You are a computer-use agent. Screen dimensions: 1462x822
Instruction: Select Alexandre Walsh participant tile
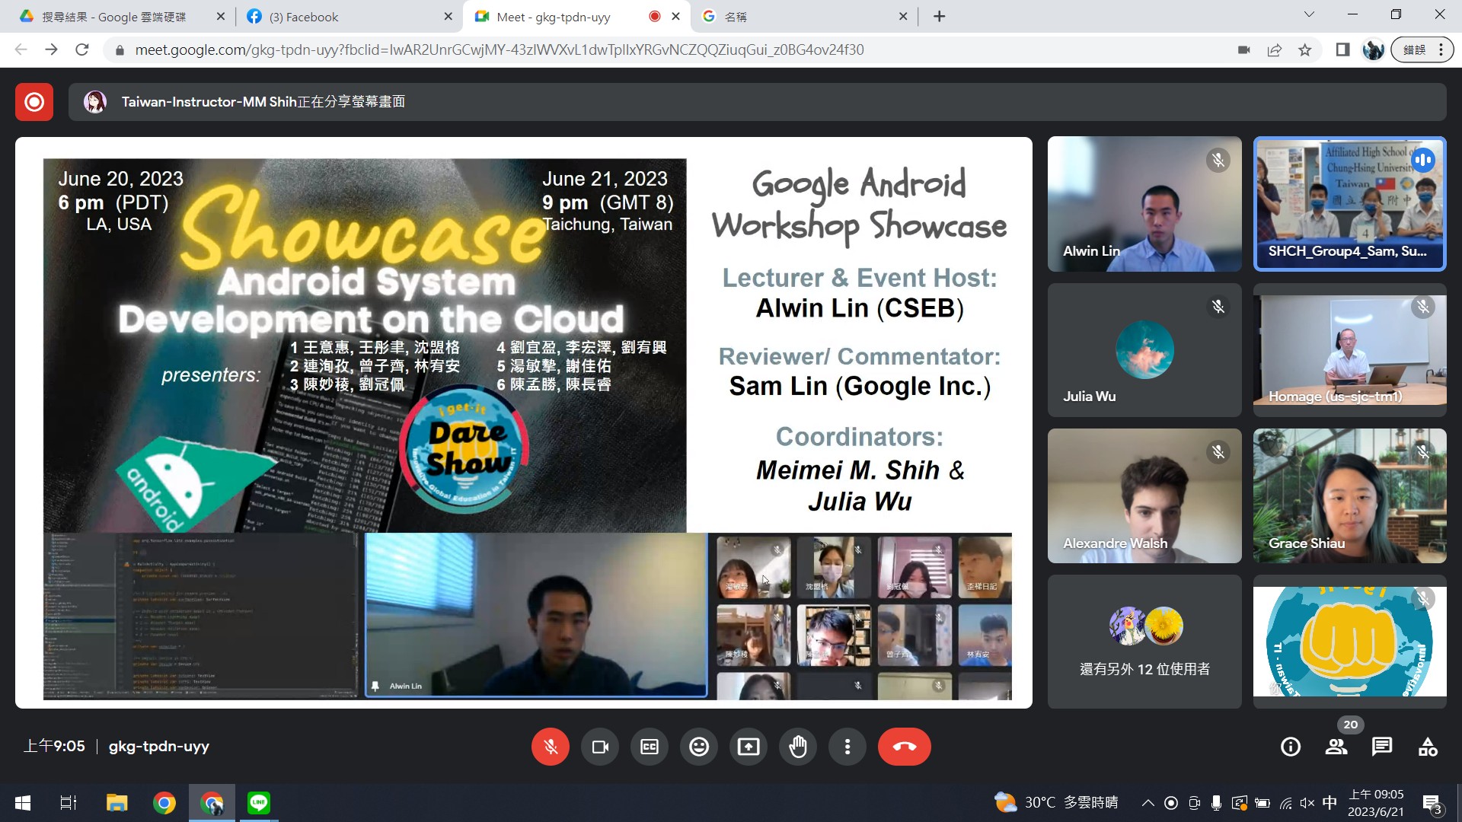(1144, 495)
